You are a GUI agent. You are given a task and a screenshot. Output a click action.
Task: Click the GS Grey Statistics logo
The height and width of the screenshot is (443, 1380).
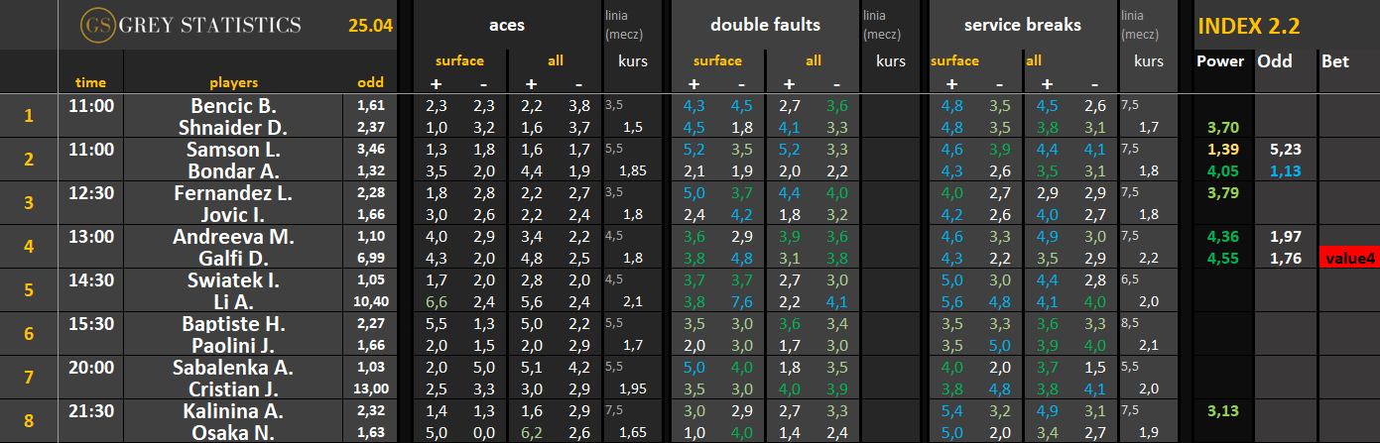(190, 25)
